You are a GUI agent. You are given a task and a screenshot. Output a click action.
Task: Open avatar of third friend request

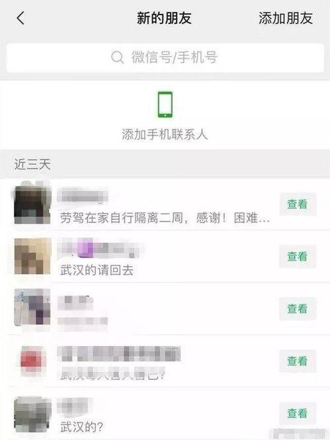(x=32, y=308)
